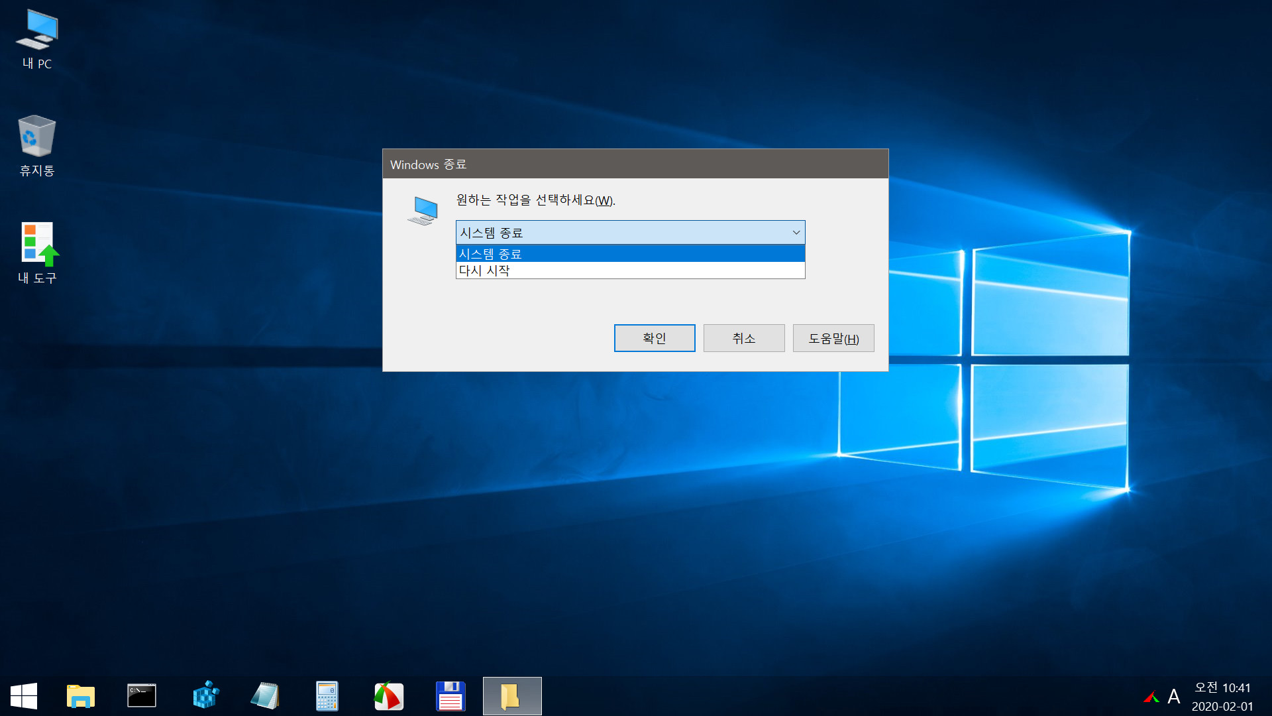Open the blue cubes registry tool icon

205,696
